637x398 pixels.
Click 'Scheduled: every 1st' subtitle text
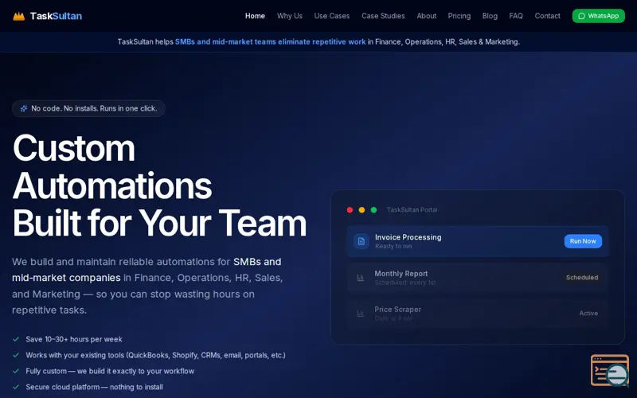click(x=405, y=283)
